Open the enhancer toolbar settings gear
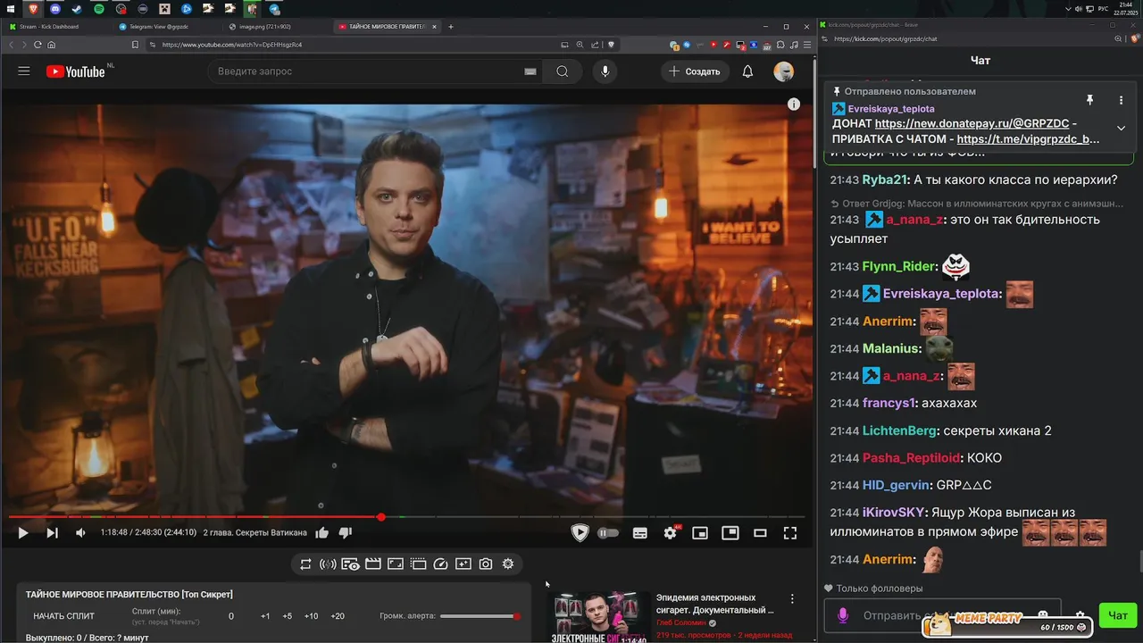The height and width of the screenshot is (643, 1143). 508,564
